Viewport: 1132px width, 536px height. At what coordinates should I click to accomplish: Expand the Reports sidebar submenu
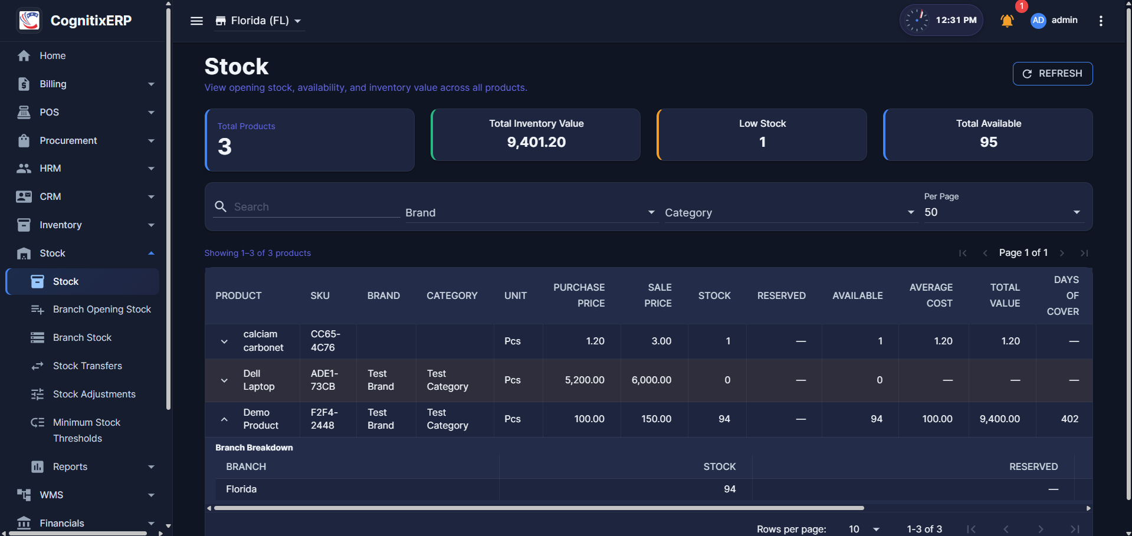pos(151,466)
